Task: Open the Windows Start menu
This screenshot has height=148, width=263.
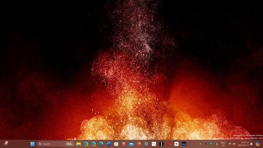Action: (x=32, y=144)
